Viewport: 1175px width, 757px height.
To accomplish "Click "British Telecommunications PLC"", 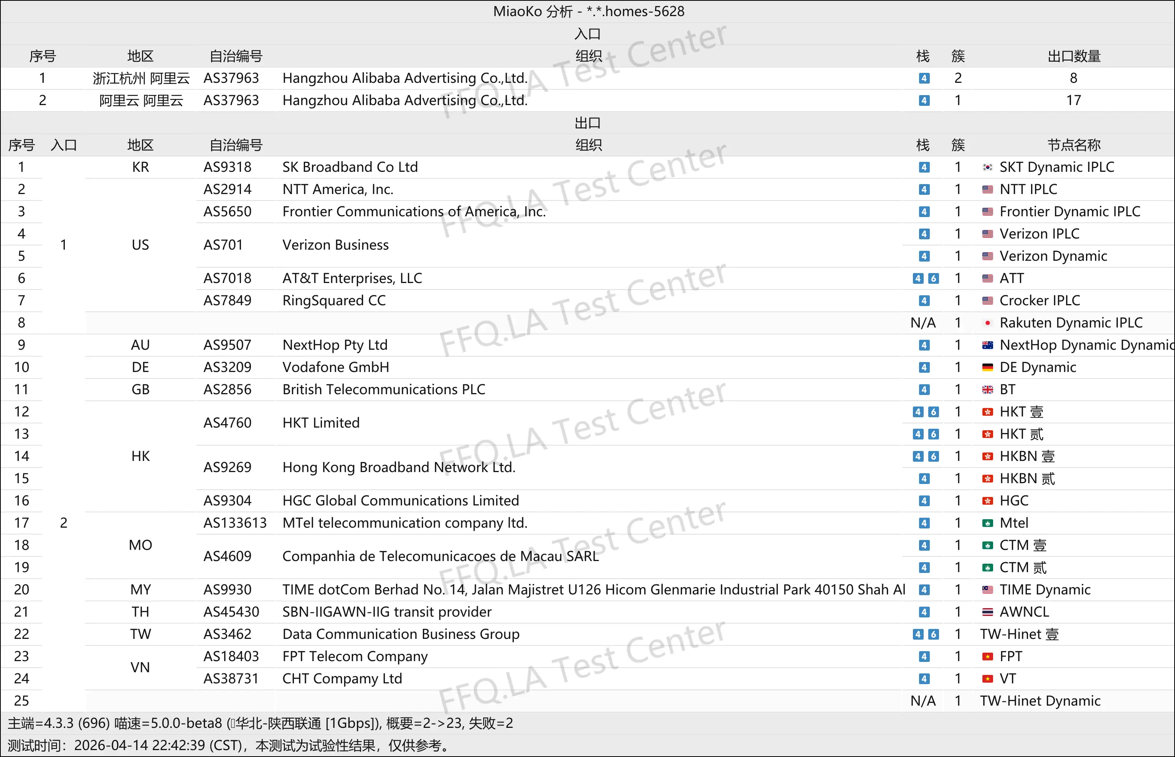I will point(384,390).
